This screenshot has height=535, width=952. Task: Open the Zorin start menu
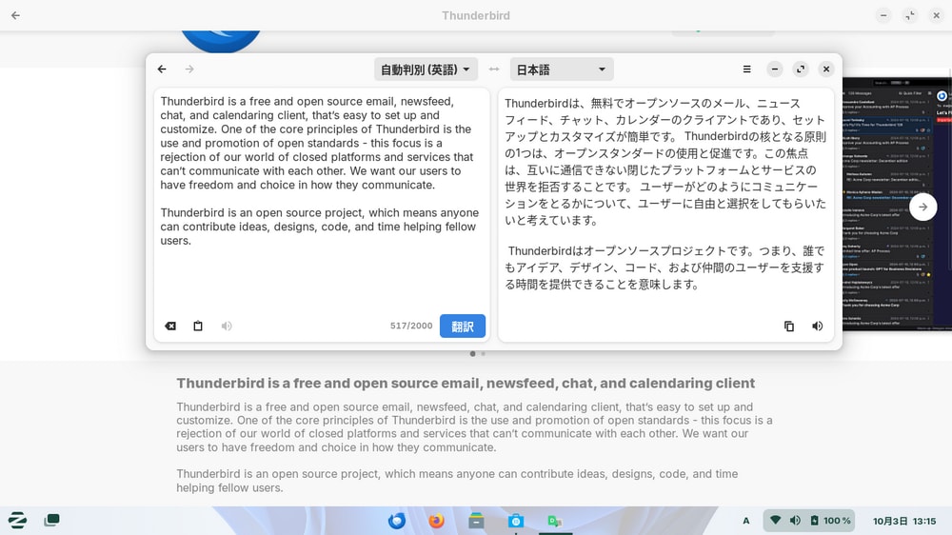pos(17,520)
